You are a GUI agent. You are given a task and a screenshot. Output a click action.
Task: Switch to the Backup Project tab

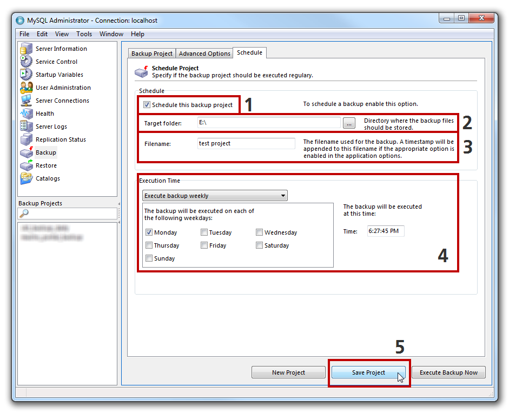point(152,54)
